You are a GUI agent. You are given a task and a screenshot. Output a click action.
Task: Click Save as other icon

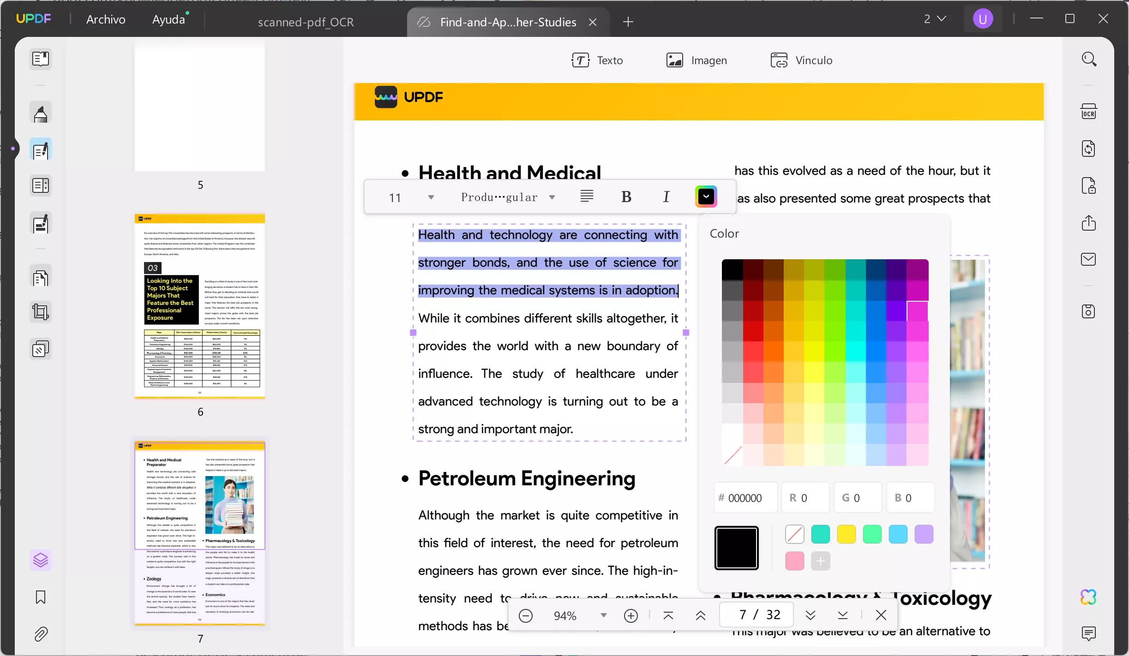(x=1089, y=311)
